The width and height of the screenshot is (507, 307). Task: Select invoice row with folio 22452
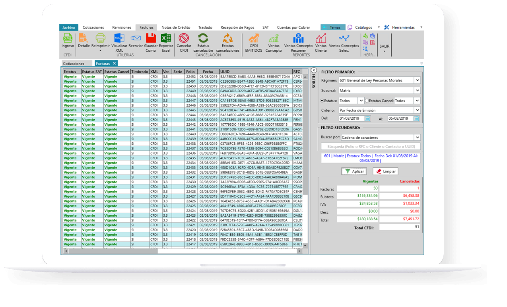pos(183,77)
